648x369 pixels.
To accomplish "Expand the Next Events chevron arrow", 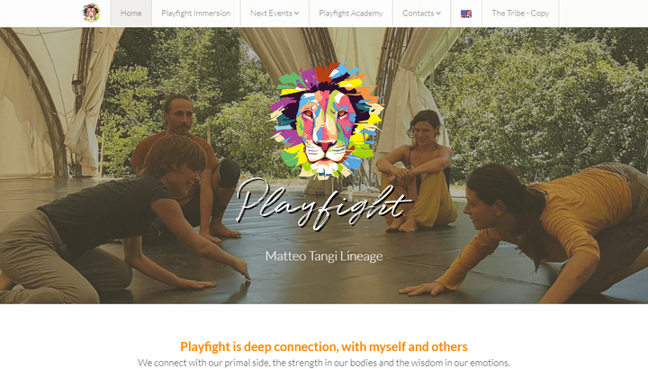I will [297, 13].
